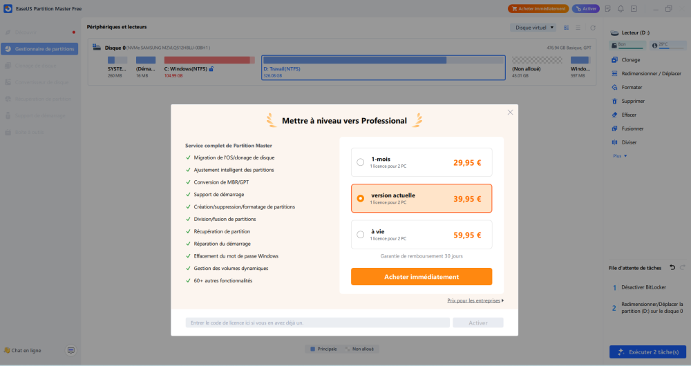Open Gestionnaire de partitions in the sidebar

click(40, 49)
